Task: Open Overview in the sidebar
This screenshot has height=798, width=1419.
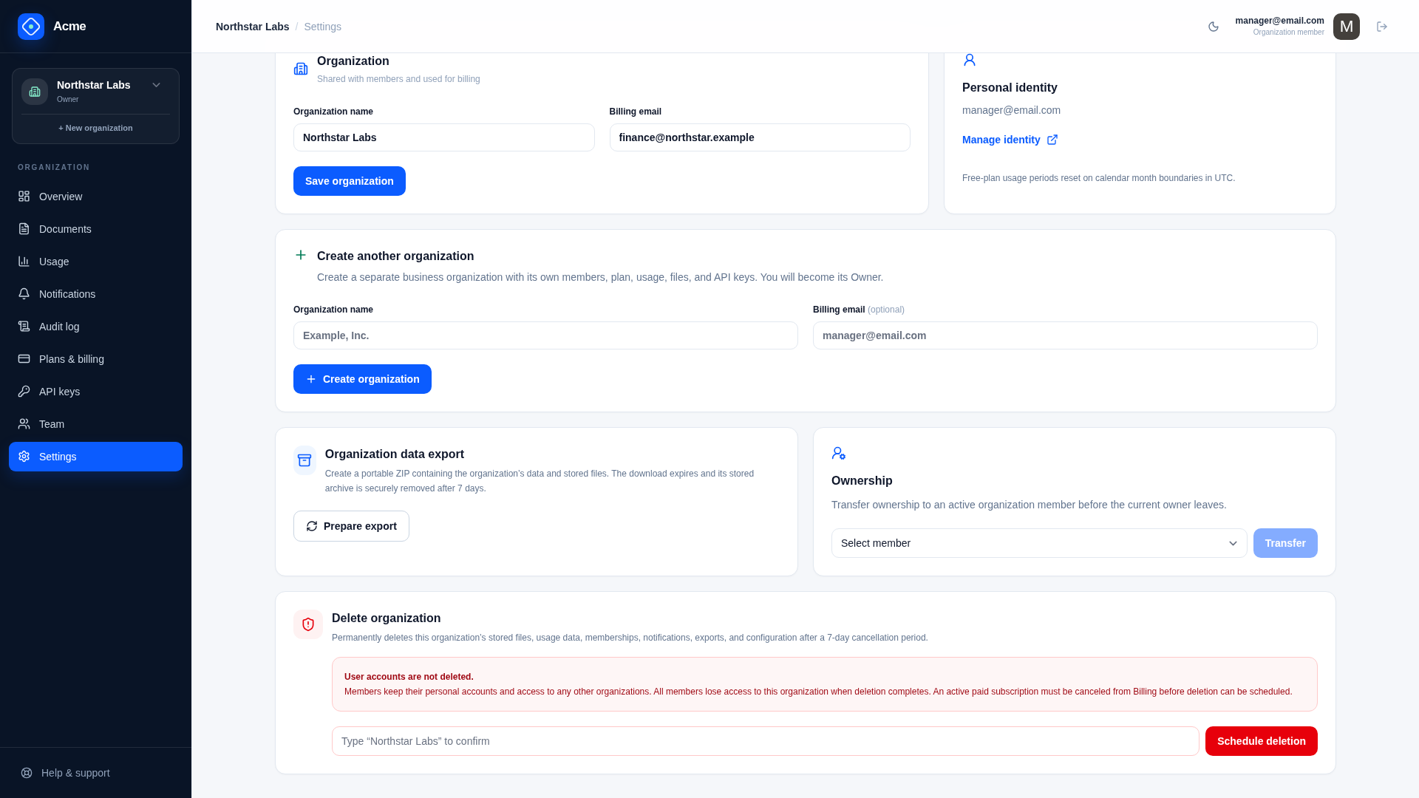Action: click(x=95, y=197)
